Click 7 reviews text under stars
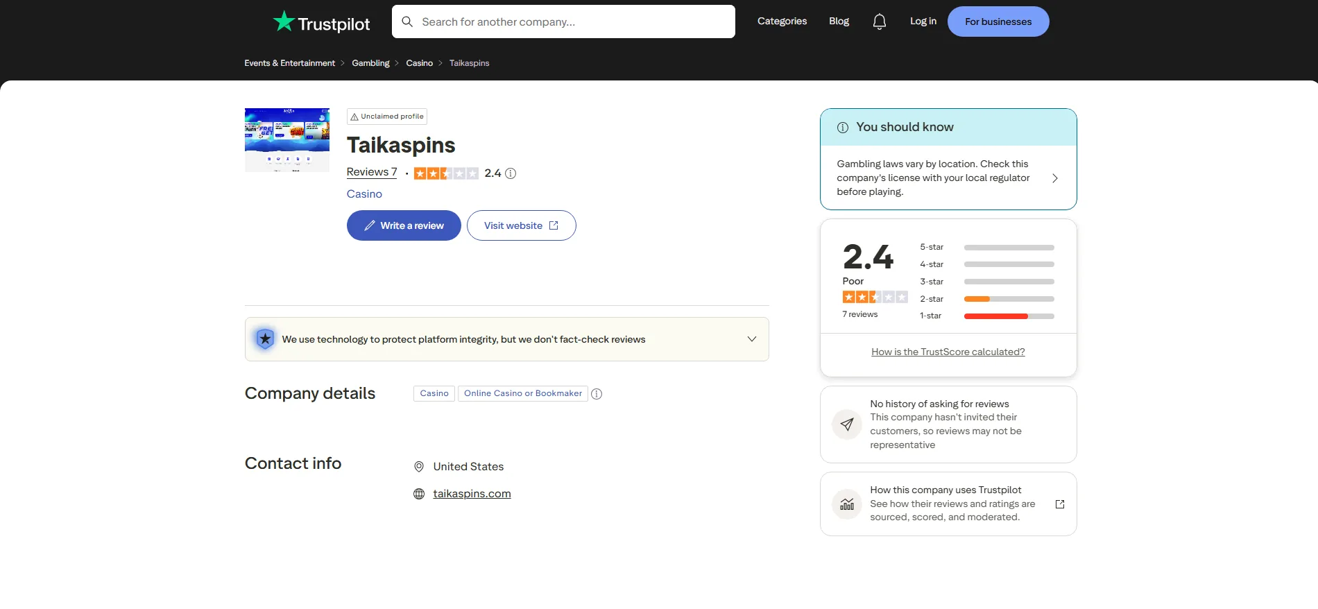The height and width of the screenshot is (609, 1318). point(859,315)
